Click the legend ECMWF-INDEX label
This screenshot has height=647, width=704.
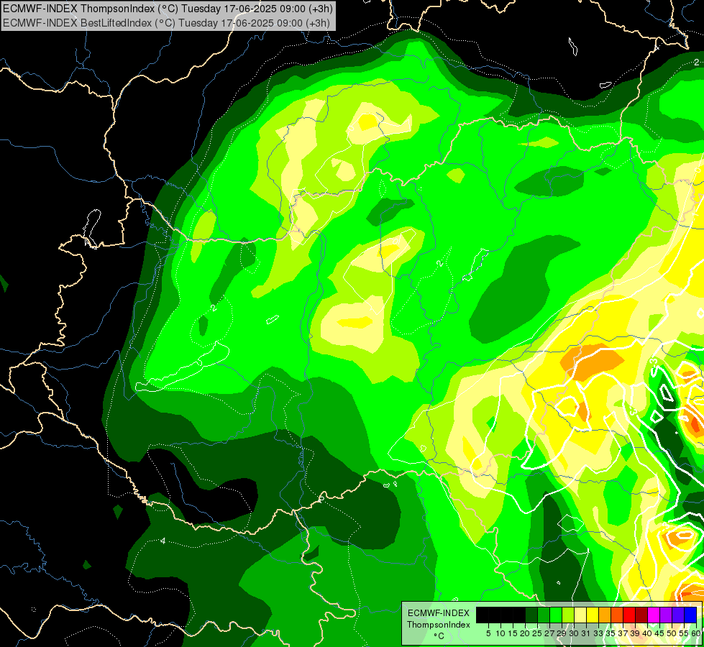439,613
